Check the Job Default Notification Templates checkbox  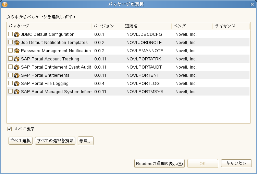pos(10,42)
